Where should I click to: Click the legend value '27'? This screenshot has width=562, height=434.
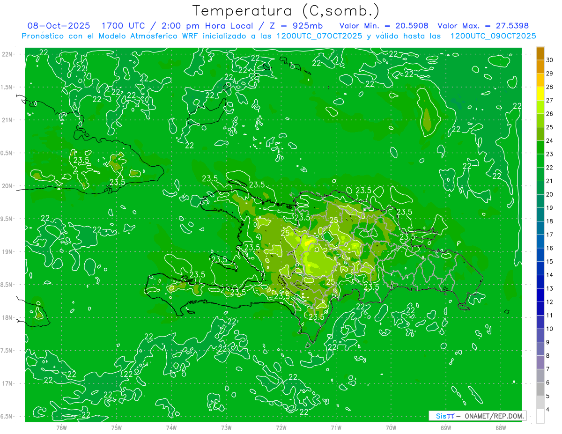pos(550,100)
